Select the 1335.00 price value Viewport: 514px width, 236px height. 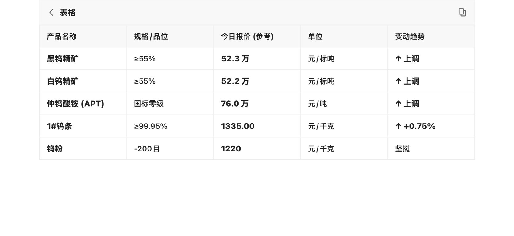[238, 126]
